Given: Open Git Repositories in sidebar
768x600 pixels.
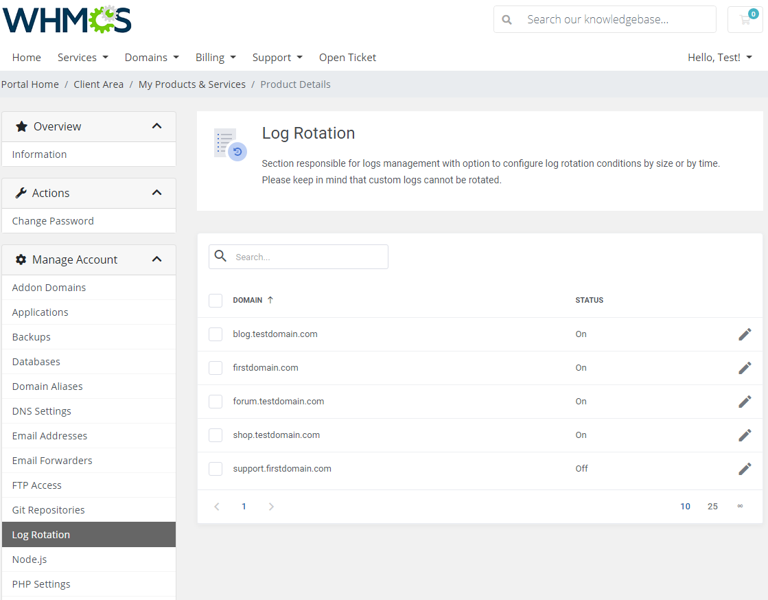Looking at the screenshot, I should [x=89, y=510].
